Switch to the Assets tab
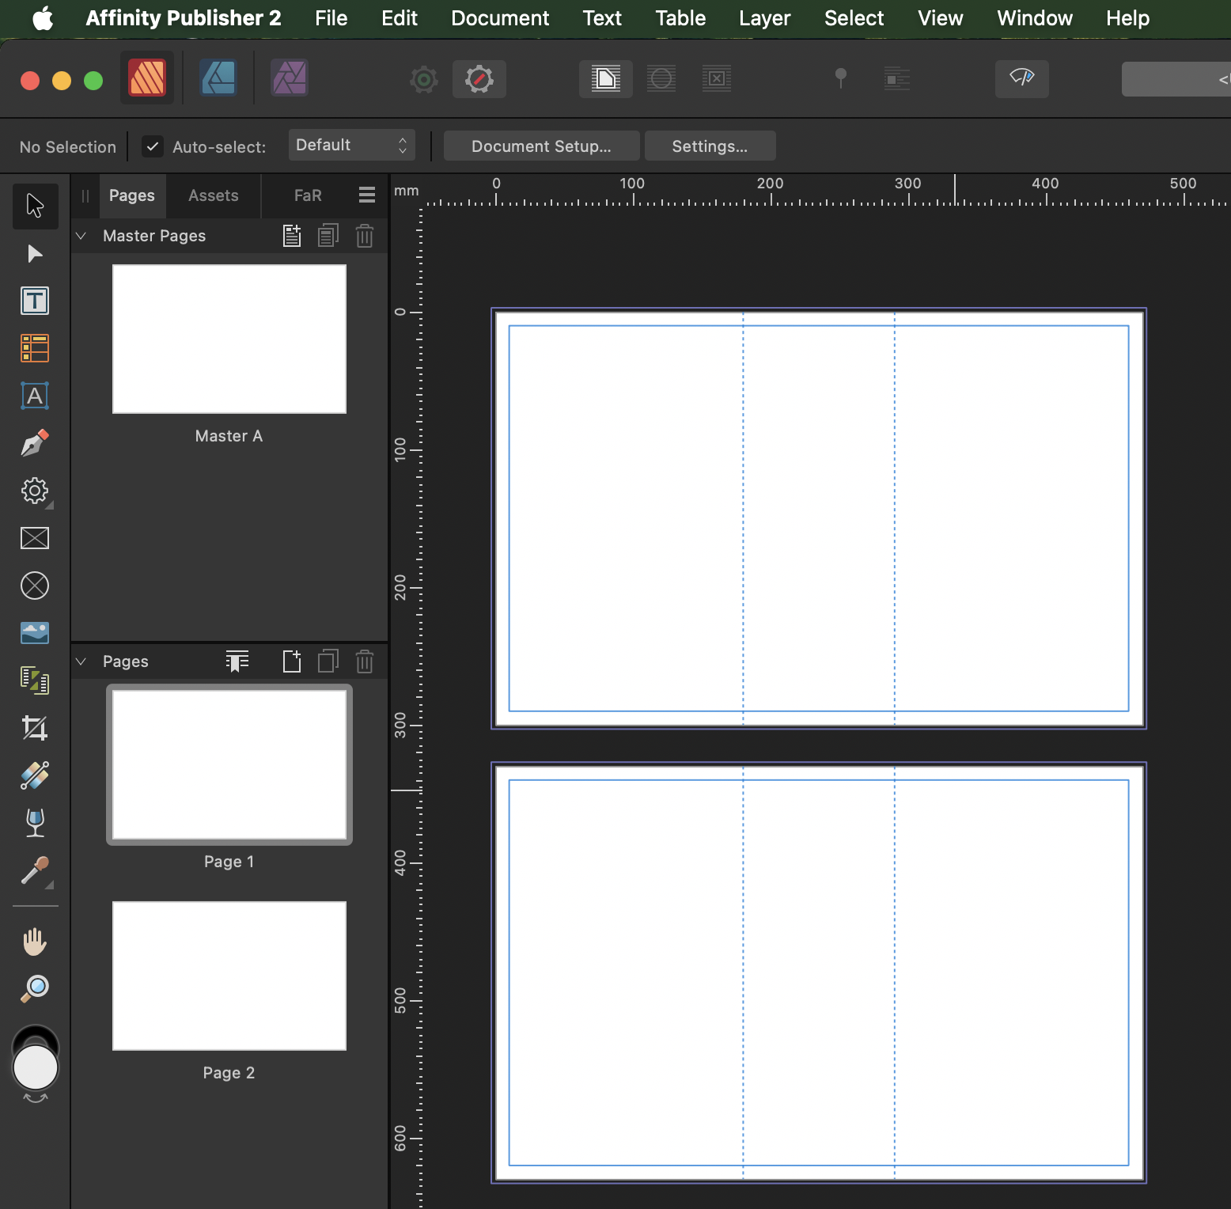The height and width of the screenshot is (1209, 1231). (x=212, y=195)
